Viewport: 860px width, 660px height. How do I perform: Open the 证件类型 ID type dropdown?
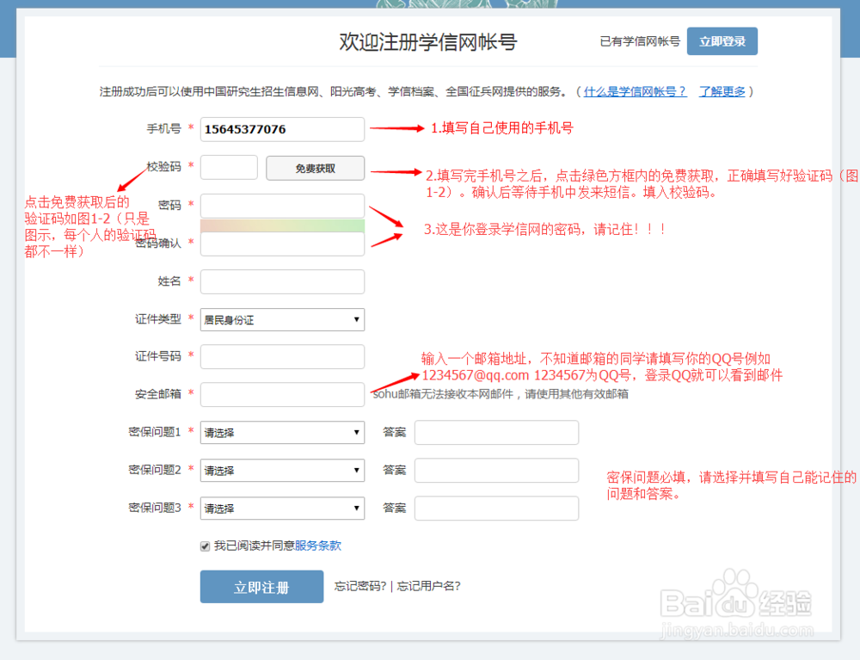pyautogui.click(x=282, y=319)
